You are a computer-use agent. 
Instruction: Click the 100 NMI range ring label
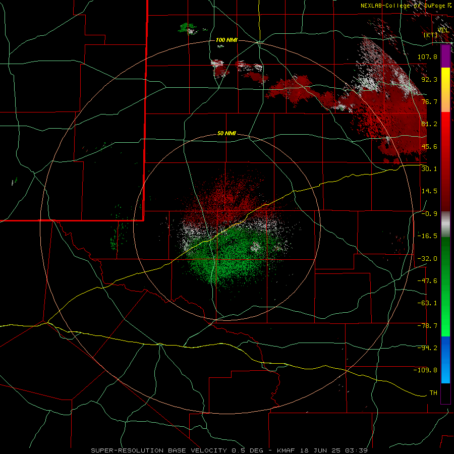[x=226, y=40]
